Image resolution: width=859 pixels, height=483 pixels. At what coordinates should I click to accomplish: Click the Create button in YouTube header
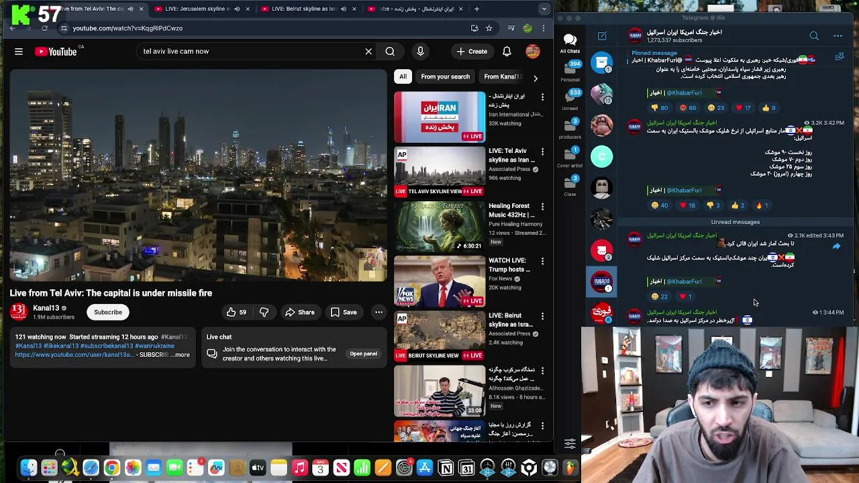coord(472,51)
